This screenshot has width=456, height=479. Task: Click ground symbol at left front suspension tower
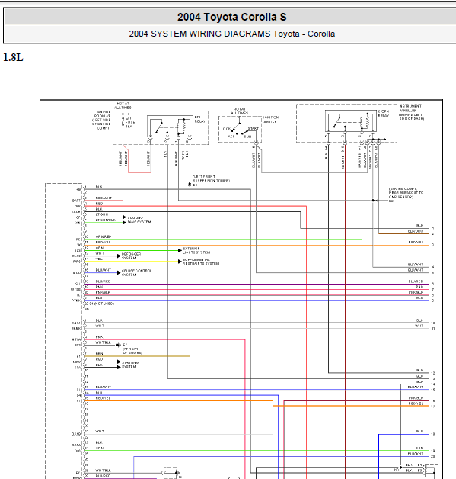tap(190, 185)
